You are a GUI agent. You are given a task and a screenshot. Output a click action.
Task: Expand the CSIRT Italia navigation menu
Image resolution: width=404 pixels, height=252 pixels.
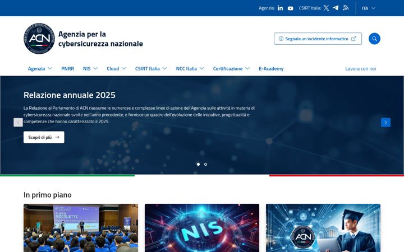click(x=151, y=69)
